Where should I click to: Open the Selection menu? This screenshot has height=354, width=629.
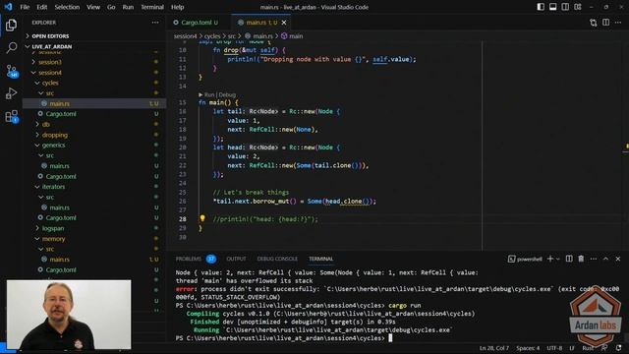[67, 7]
